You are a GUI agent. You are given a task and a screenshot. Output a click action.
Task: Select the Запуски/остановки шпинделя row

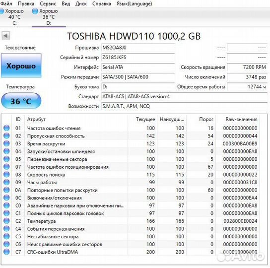pos(131,151)
